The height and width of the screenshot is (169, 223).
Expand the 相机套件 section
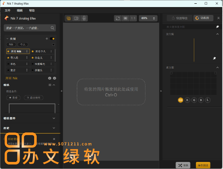[54, 118]
